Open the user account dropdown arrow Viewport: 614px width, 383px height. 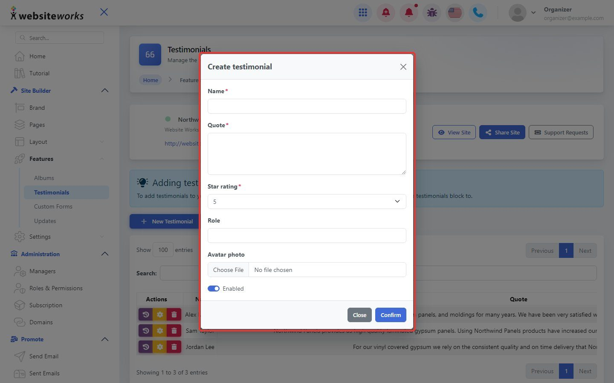click(x=533, y=13)
